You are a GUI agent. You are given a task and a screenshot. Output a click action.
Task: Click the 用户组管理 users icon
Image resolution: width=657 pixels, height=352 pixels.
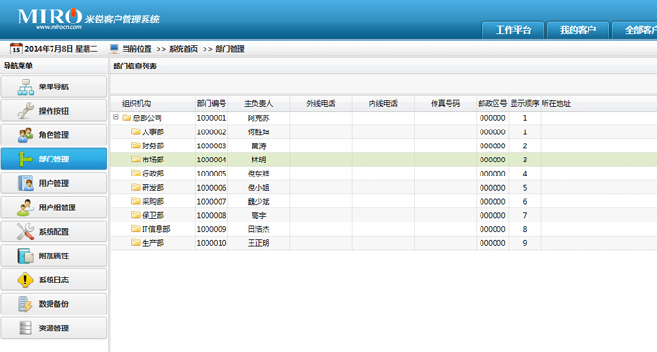click(x=25, y=207)
